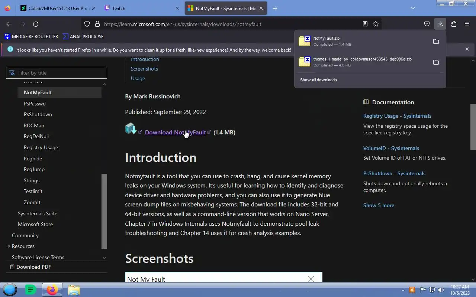Open PsShutdown - Sysinternals documentation link
Image resolution: width=476 pixels, height=297 pixels.
394,173
